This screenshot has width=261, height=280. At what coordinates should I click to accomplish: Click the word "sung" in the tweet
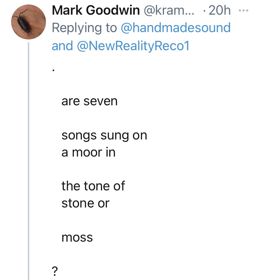110,135
